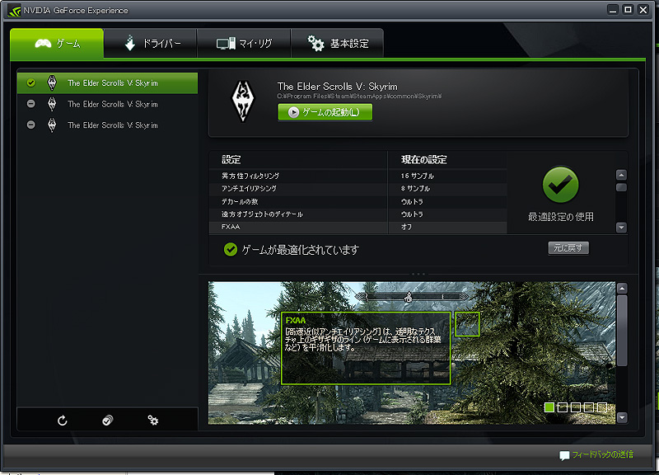Select the third screenshot indicator square
Image resolution: width=659 pixels, height=475 pixels.
tap(576, 407)
